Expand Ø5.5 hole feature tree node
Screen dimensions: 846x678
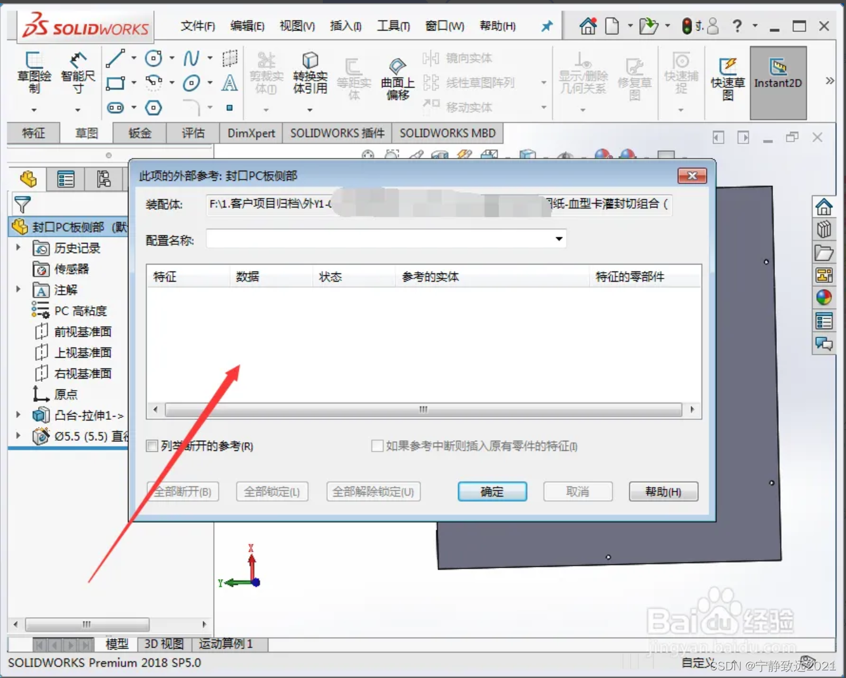[18, 436]
